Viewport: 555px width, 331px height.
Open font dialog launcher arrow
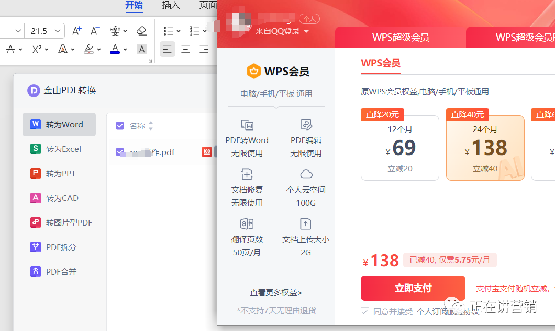click(150, 61)
